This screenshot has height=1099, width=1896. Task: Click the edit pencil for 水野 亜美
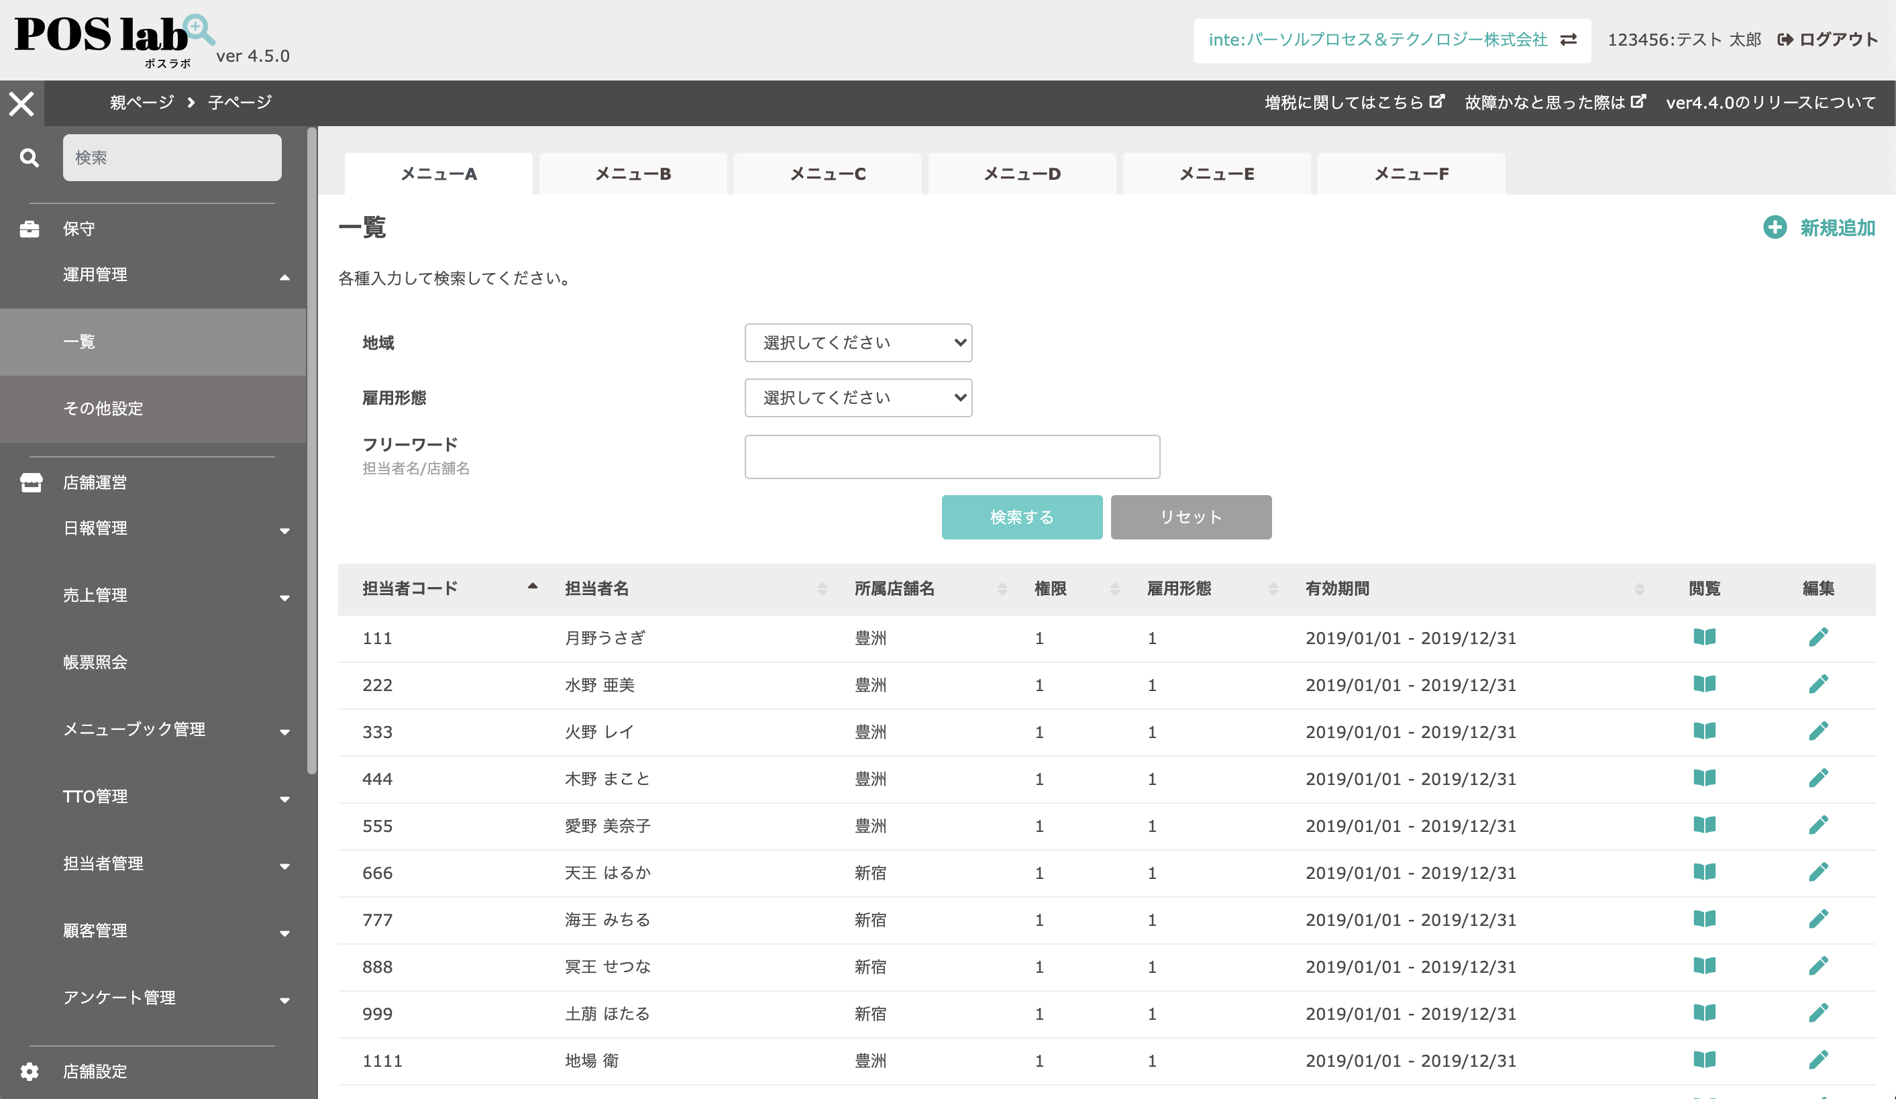1818,684
